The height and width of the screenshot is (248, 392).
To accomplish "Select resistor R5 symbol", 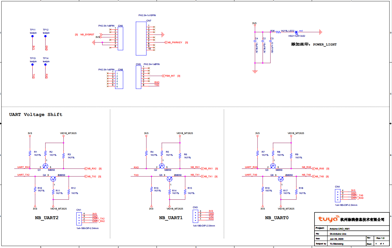I will click(x=162, y=153).
